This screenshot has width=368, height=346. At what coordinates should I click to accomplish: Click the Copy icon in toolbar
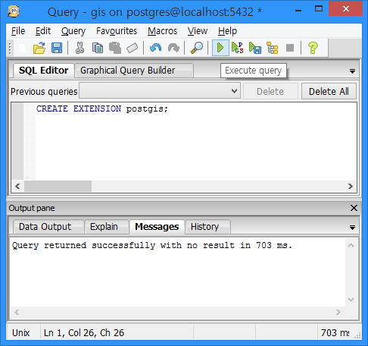[x=98, y=48]
